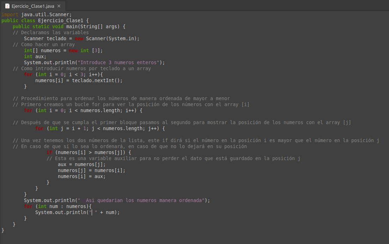
Task: Click the line 'numeros[i] = aux;'
Action: 81,176
